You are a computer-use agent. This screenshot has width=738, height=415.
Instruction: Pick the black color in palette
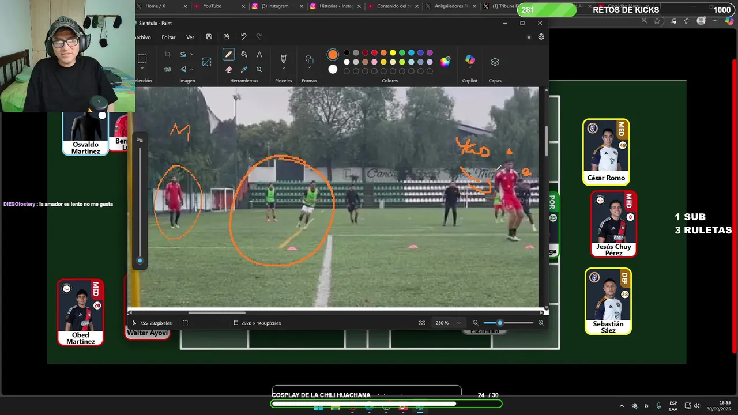pyautogui.click(x=347, y=53)
